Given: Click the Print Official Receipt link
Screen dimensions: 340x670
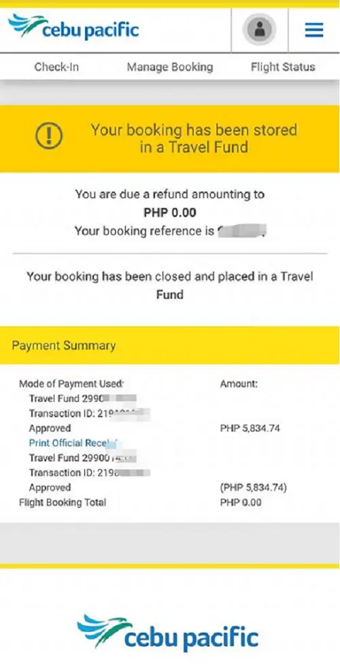Looking at the screenshot, I should [73, 442].
